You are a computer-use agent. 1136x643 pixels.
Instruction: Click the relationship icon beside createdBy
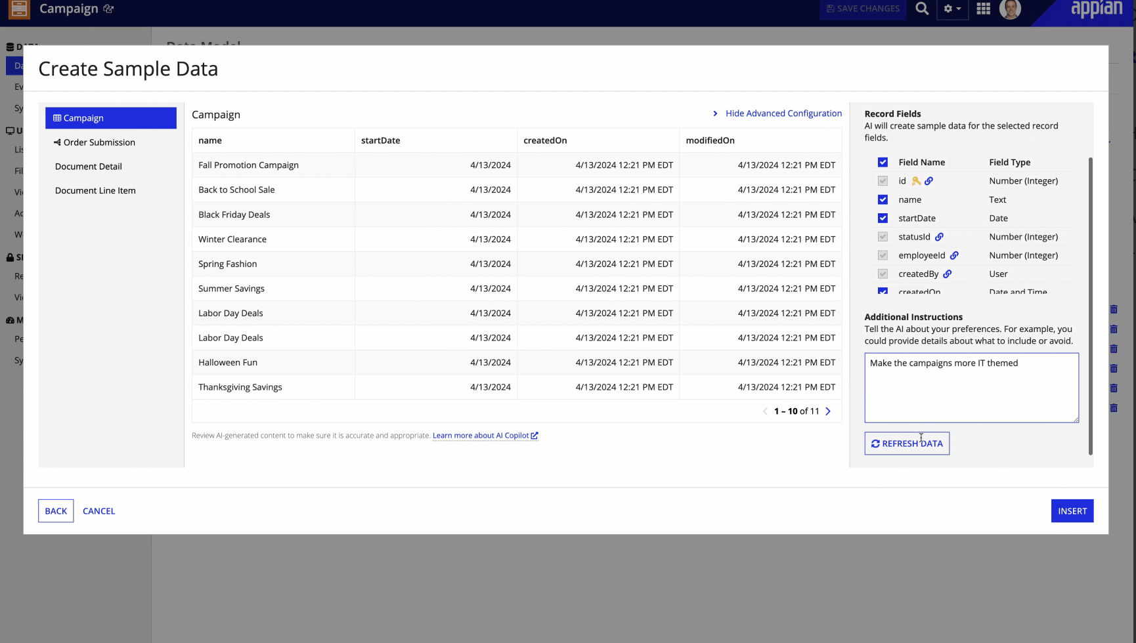946,274
